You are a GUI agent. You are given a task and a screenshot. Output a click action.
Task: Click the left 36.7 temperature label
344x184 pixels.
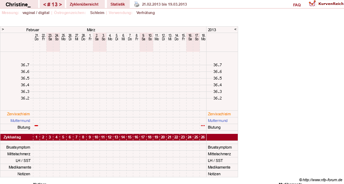point(25,65)
